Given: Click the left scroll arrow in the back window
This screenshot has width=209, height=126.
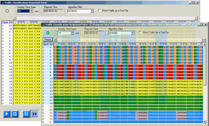Looking at the screenshot, I should tap(14, 18).
